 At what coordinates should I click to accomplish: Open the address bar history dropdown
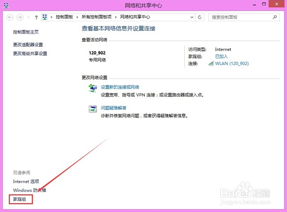point(192,17)
